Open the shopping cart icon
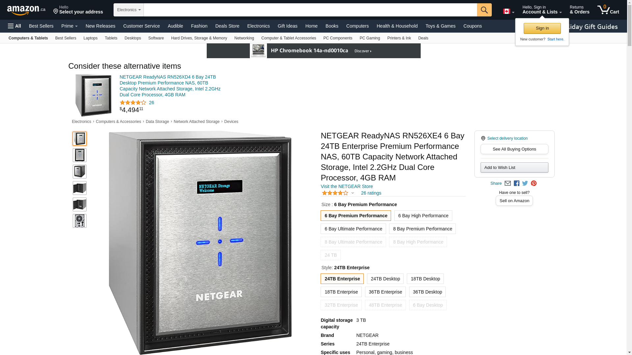Screen dimensions: 632x355 pos(608,10)
